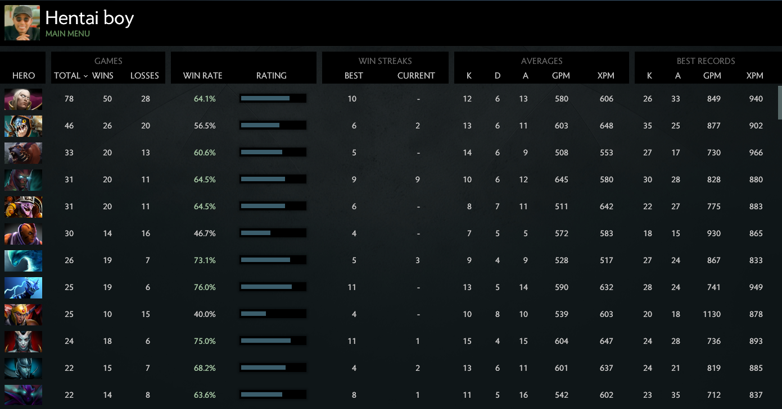Sort heroes by average GPM

pos(561,75)
